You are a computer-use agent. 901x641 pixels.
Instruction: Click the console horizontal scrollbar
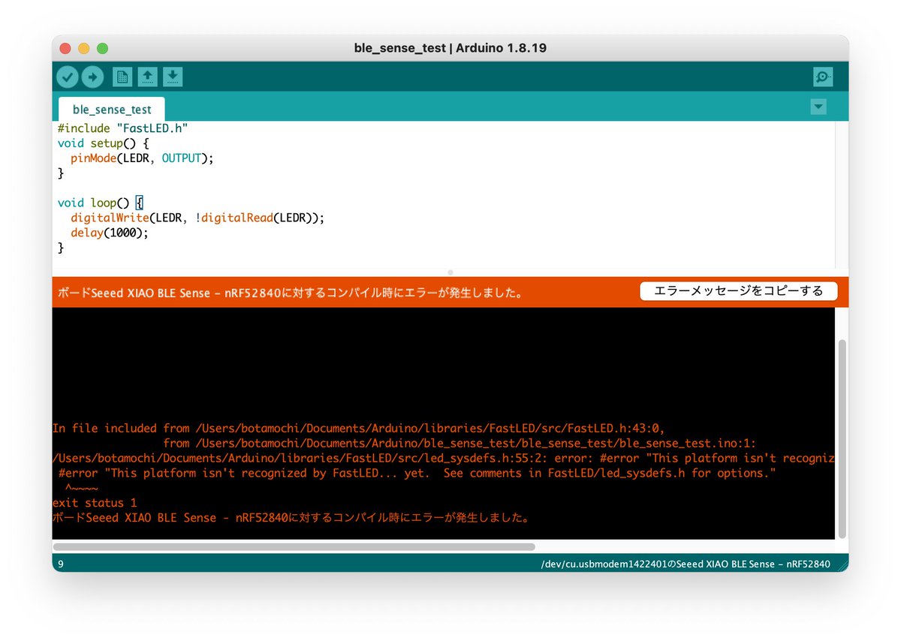[x=294, y=546]
